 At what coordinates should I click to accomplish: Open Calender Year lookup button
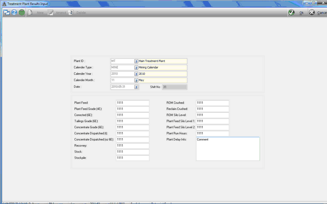[136, 74]
